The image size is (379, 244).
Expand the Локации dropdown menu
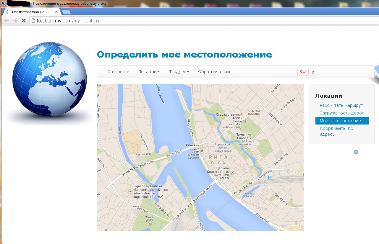(x=149, y=72)
